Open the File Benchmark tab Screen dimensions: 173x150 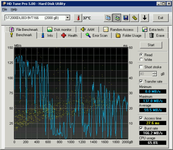pos(24,29)
